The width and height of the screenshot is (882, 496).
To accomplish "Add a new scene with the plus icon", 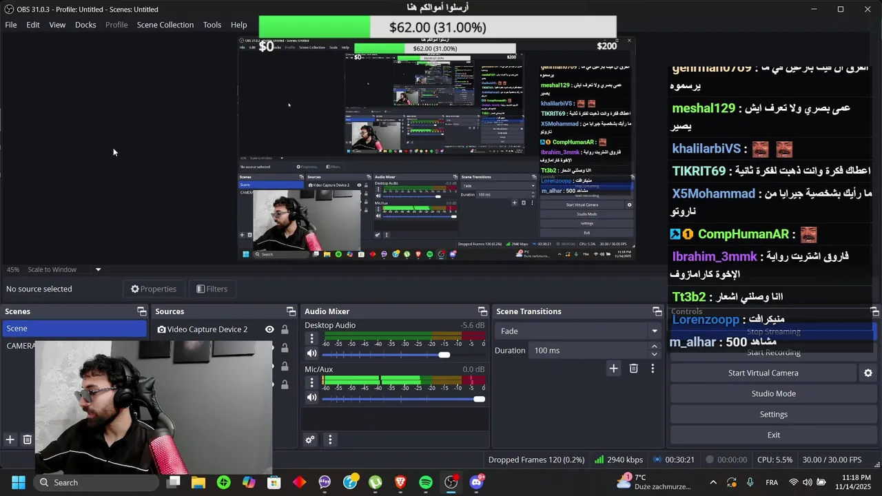I will [10, 440].
